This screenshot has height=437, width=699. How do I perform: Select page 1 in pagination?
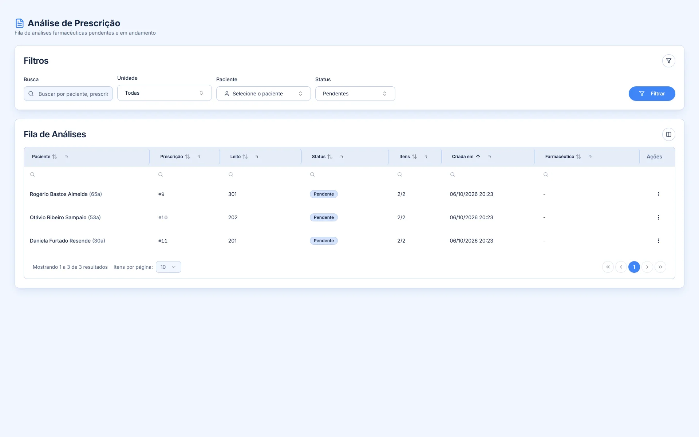click(x=634, y=267)
